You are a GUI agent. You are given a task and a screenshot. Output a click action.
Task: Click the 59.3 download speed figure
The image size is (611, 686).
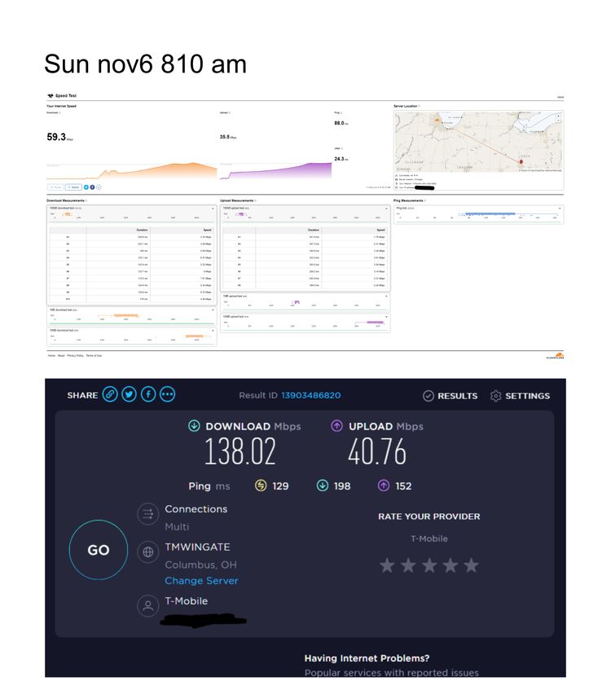click(x=56, y=137)
